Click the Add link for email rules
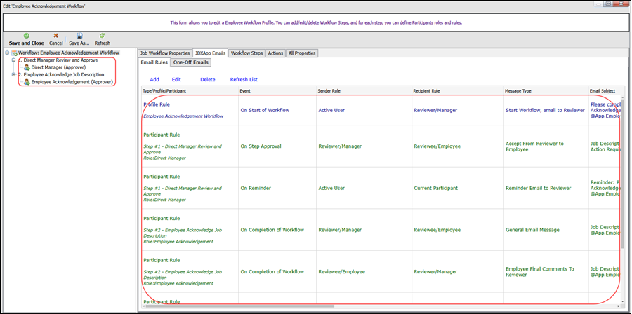The height and width of the screenshot is (314, 632). (x=154, y=80)
